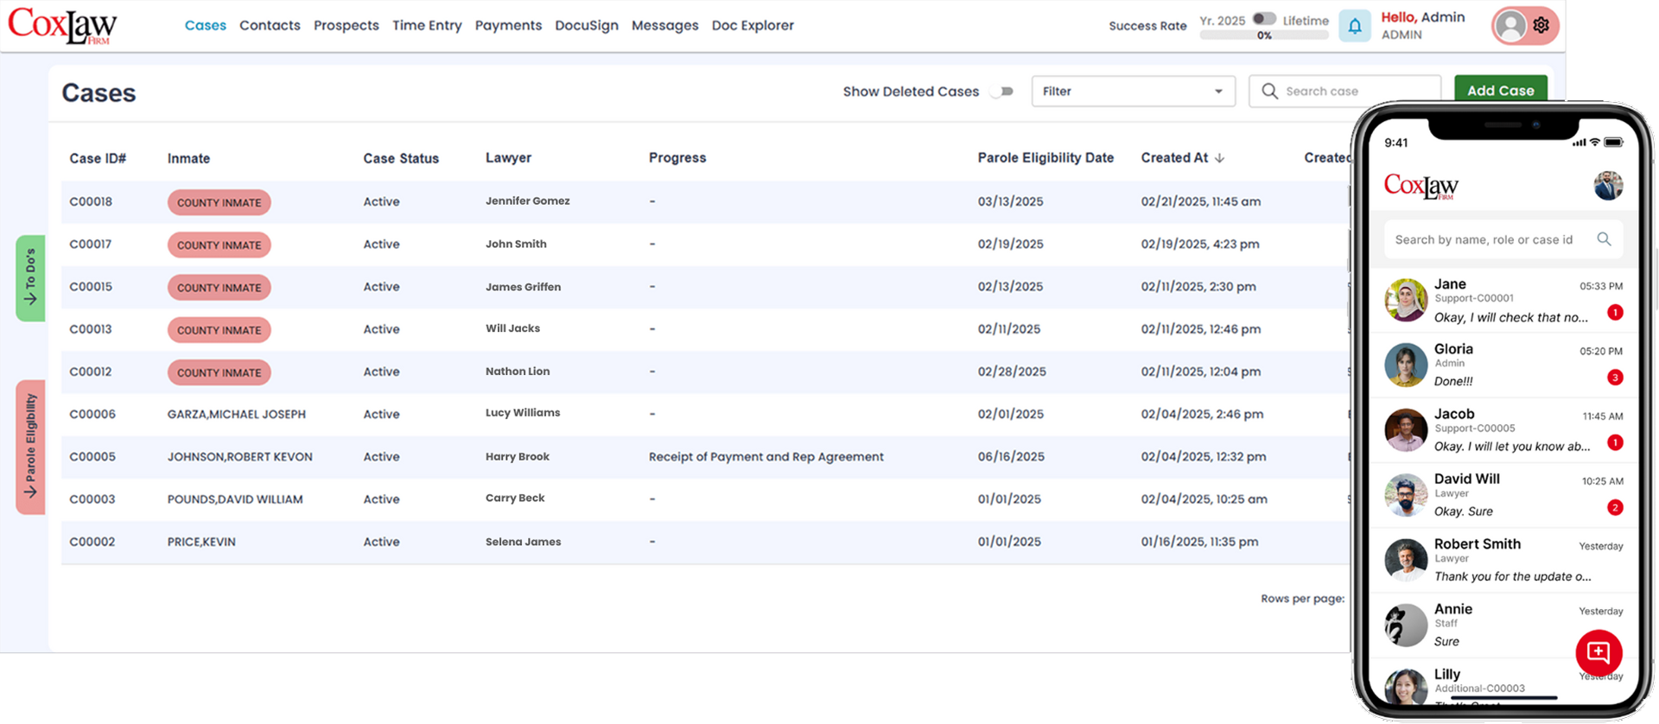Click the Cox Law Firm logo
The width and height of the screenshot is (1659, 724).
point(63,26)
